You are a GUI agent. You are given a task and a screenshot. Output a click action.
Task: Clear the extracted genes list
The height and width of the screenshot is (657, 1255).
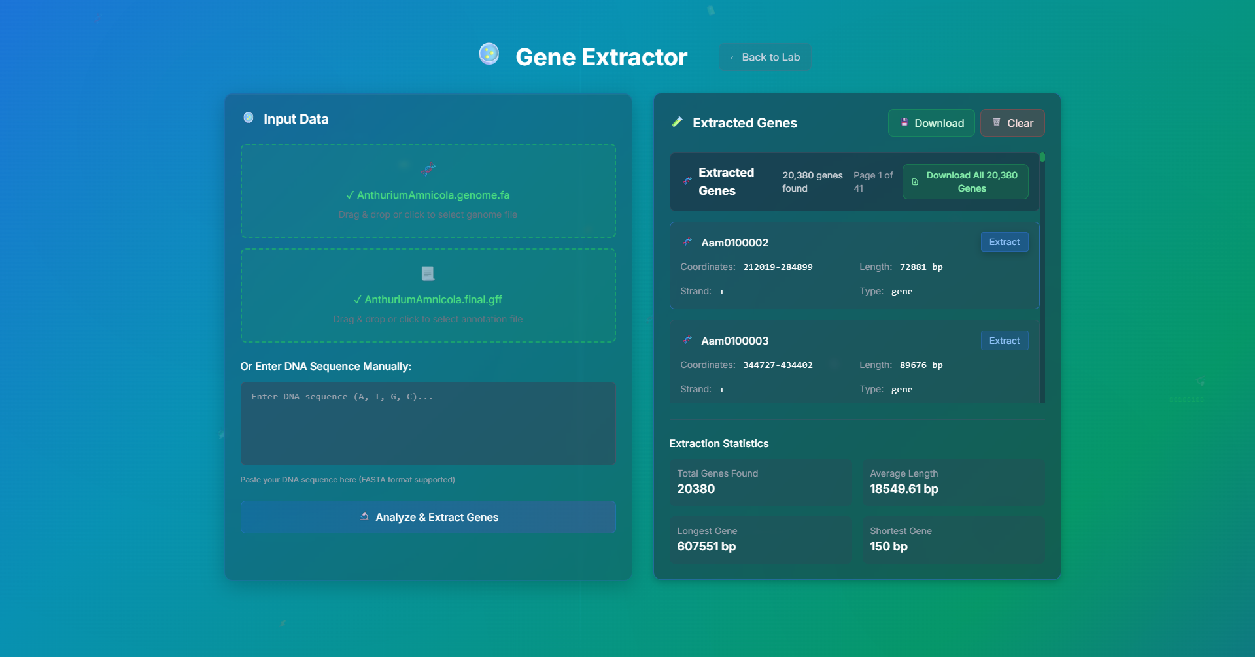(x=1012, y=122)
